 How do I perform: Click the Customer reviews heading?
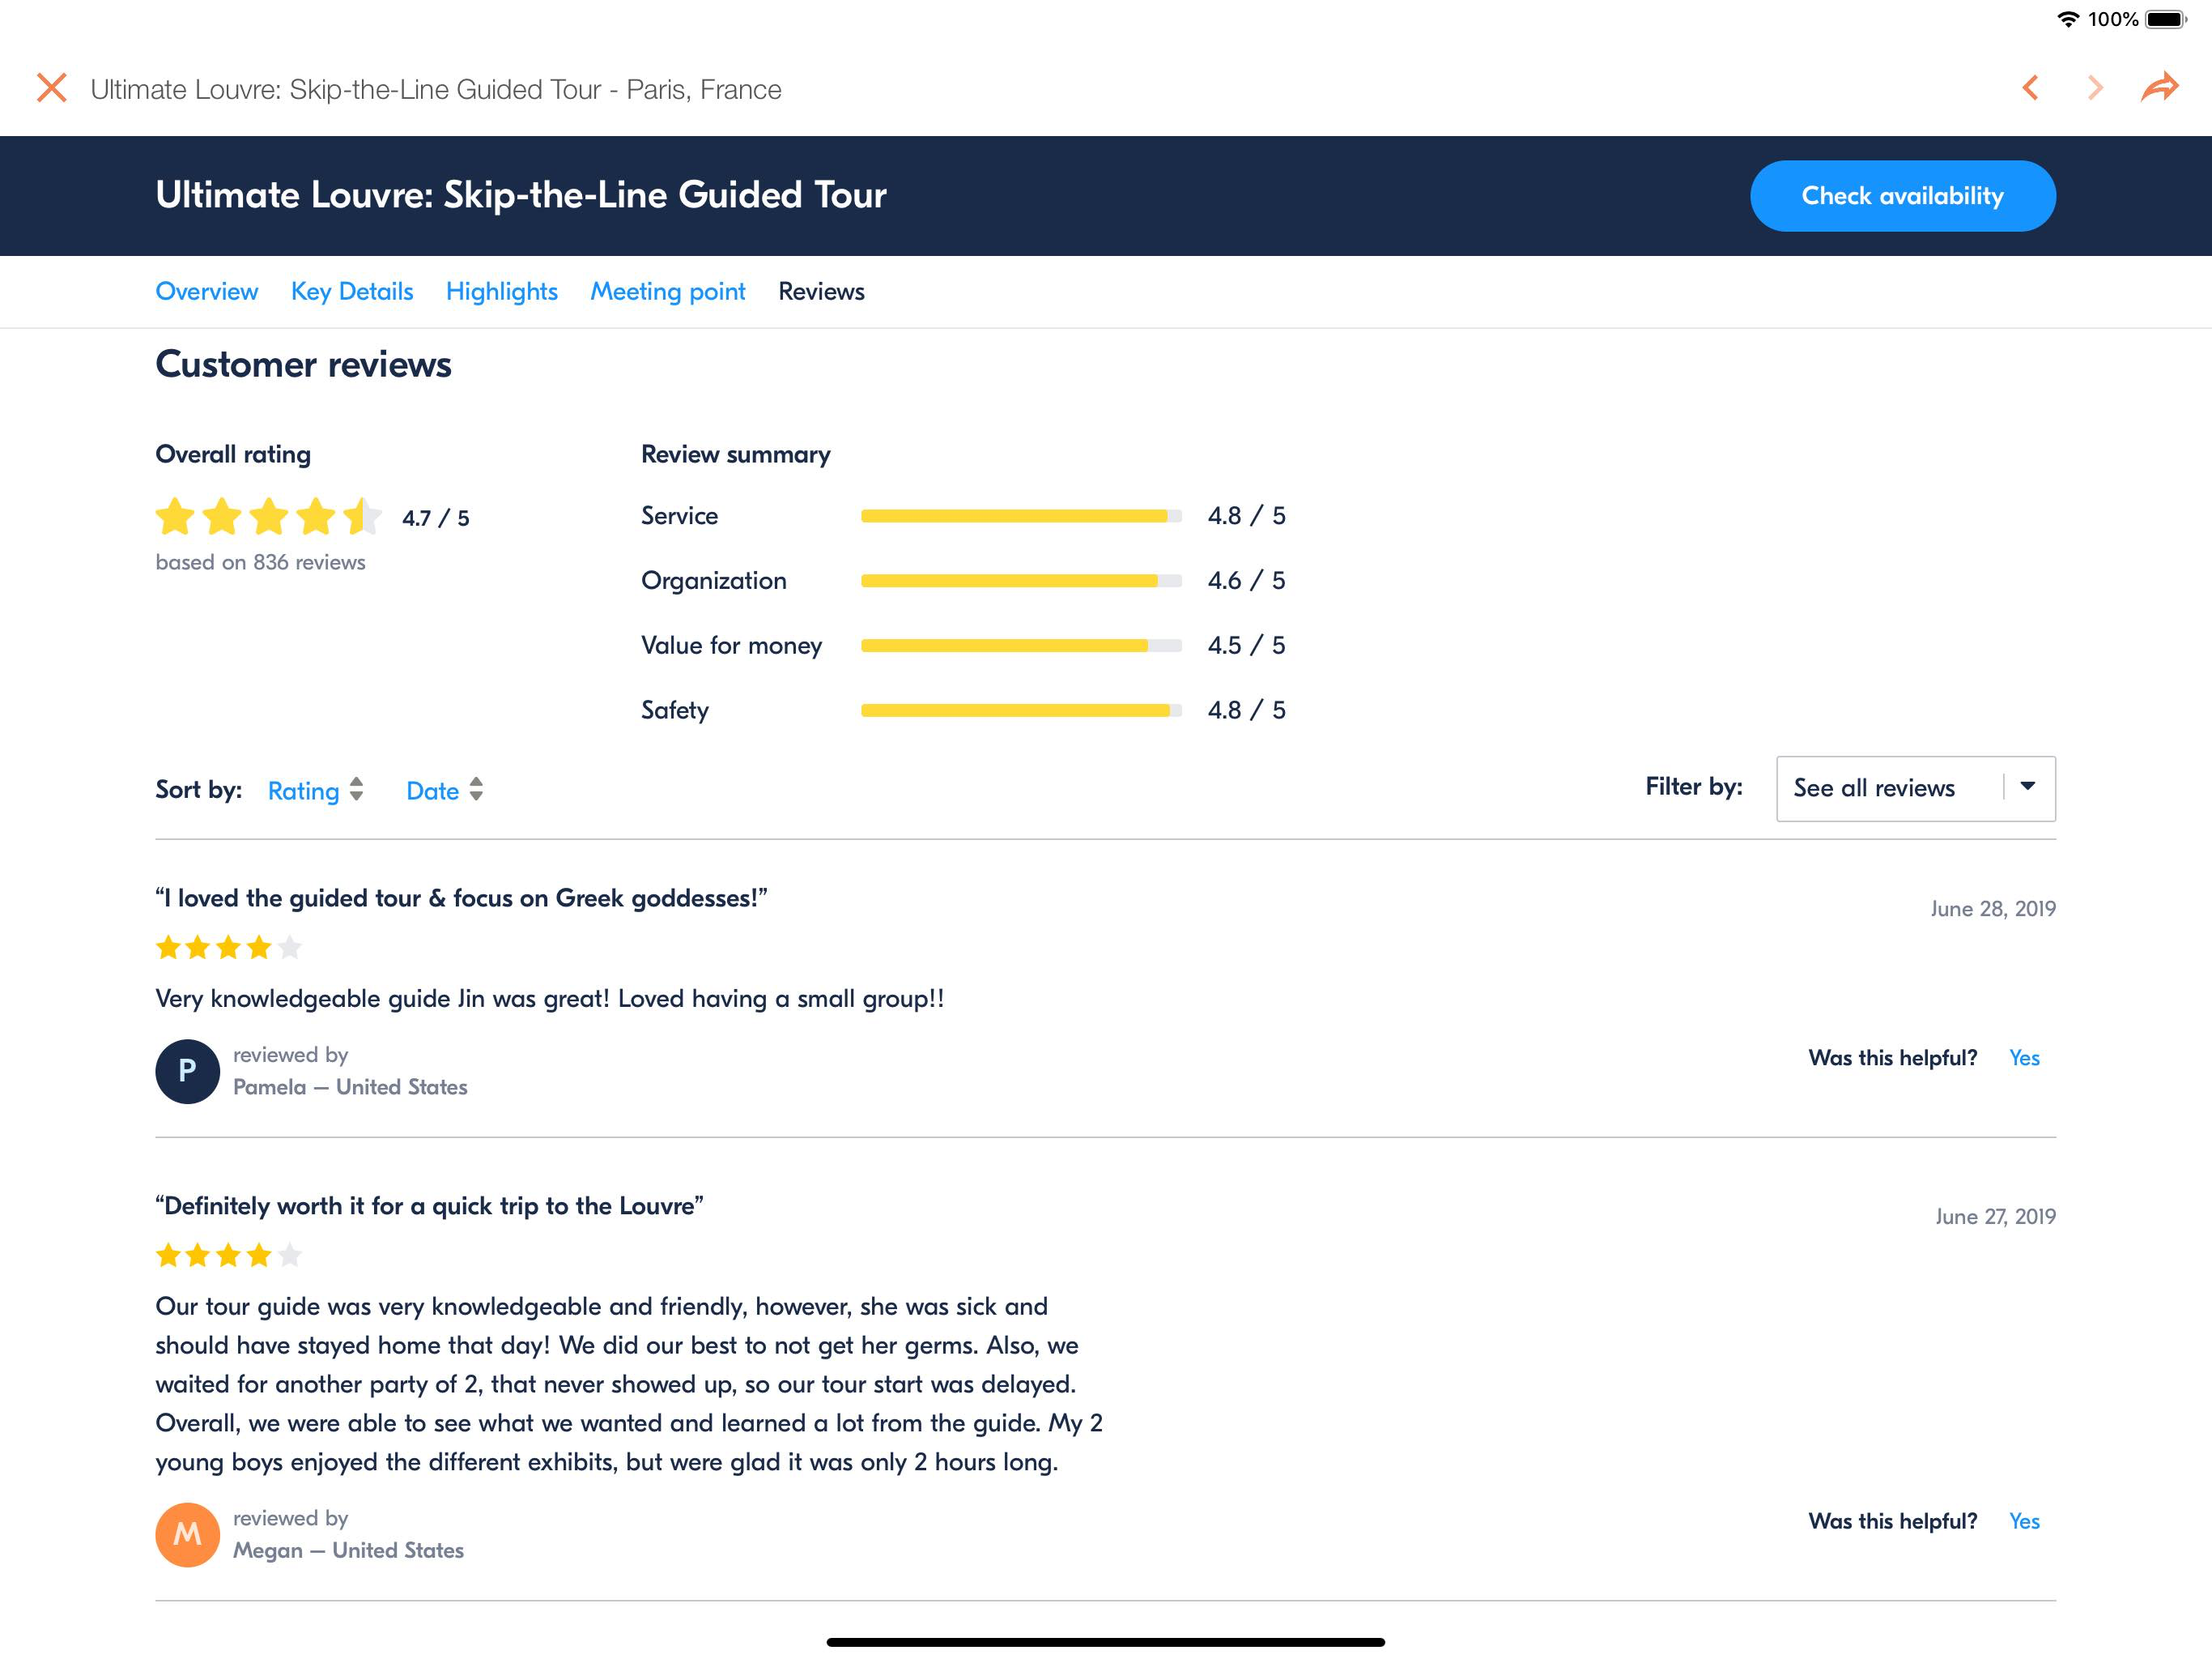[x=304, y=365]
